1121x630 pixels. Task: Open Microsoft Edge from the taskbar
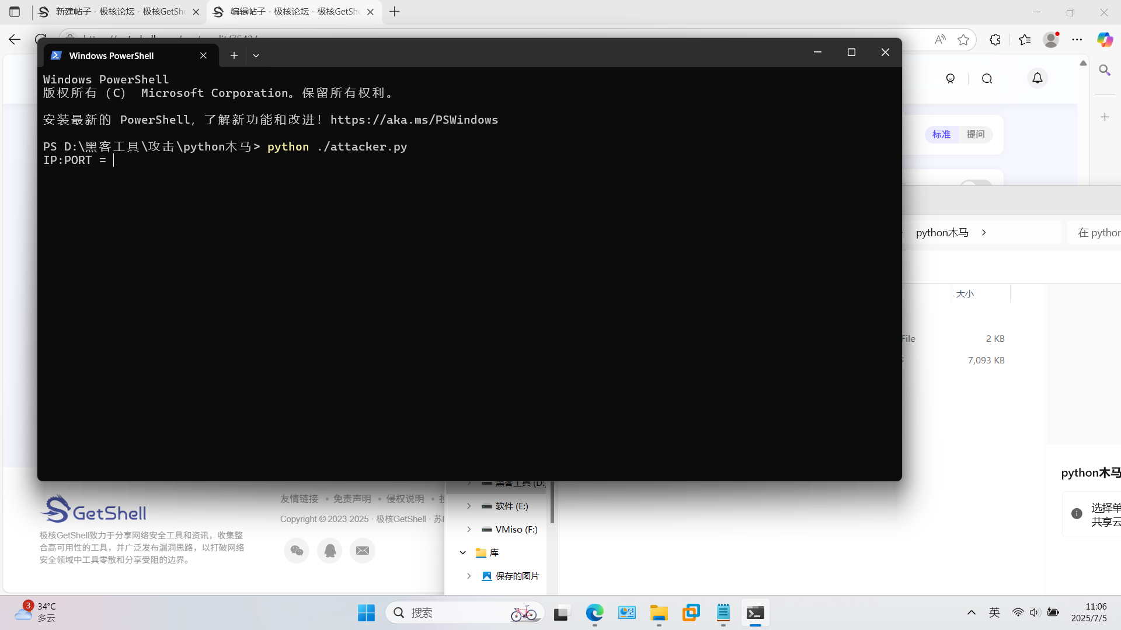click(594, 613)
